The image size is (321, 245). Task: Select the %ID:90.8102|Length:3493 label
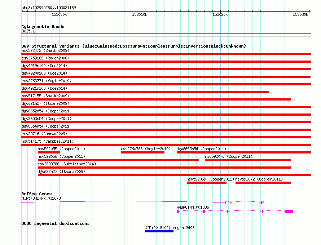coord(170,228)
